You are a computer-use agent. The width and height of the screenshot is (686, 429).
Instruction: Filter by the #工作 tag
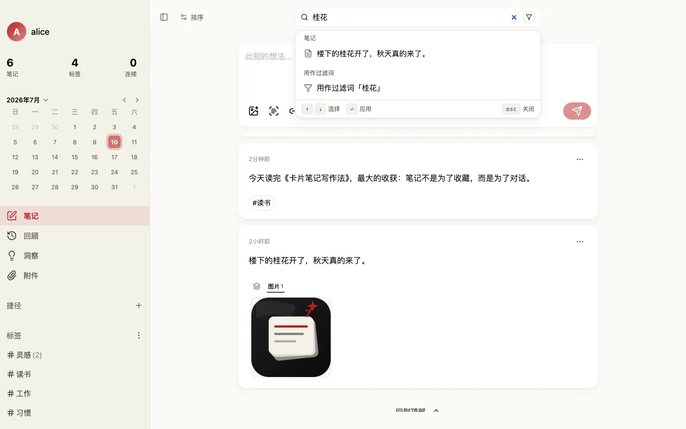[19, 394]
